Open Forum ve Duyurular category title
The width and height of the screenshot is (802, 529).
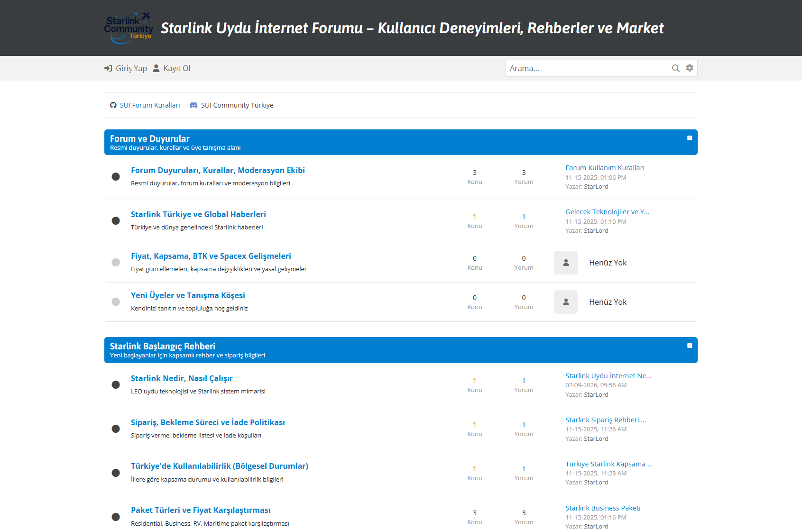tap(150, 138)
